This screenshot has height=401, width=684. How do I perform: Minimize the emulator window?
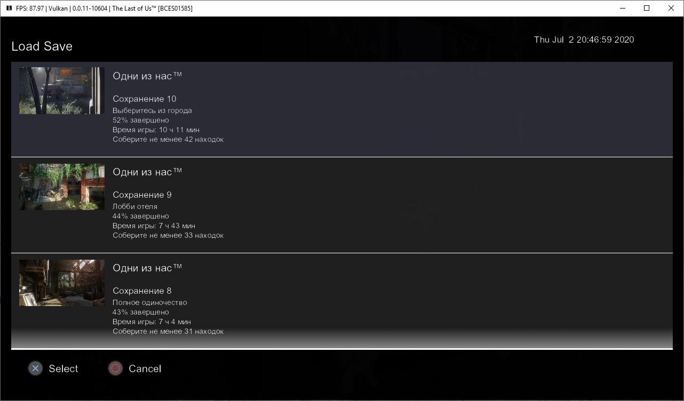coord(622,8)
